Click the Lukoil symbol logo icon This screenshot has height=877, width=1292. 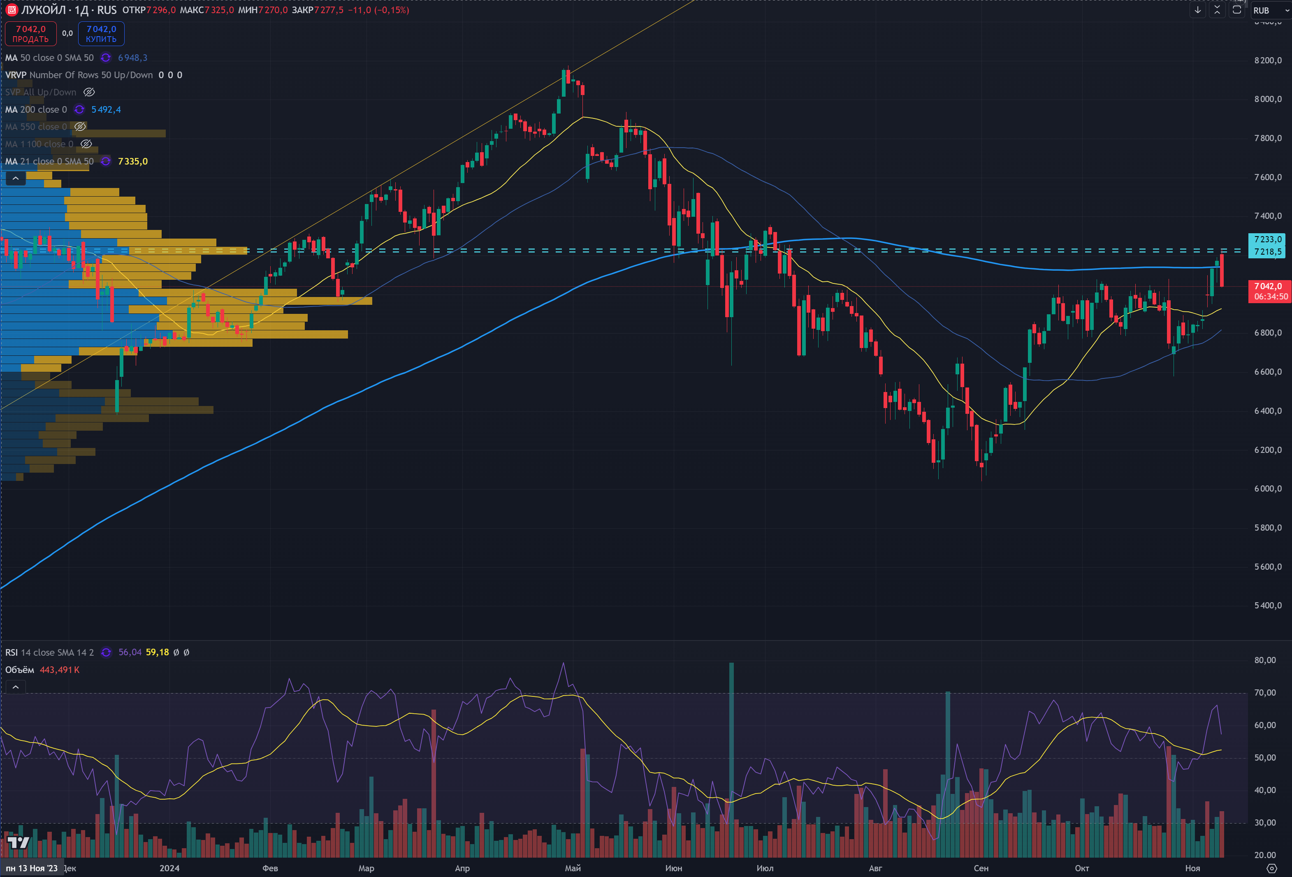pyautogui.click(x=11, y=10)
